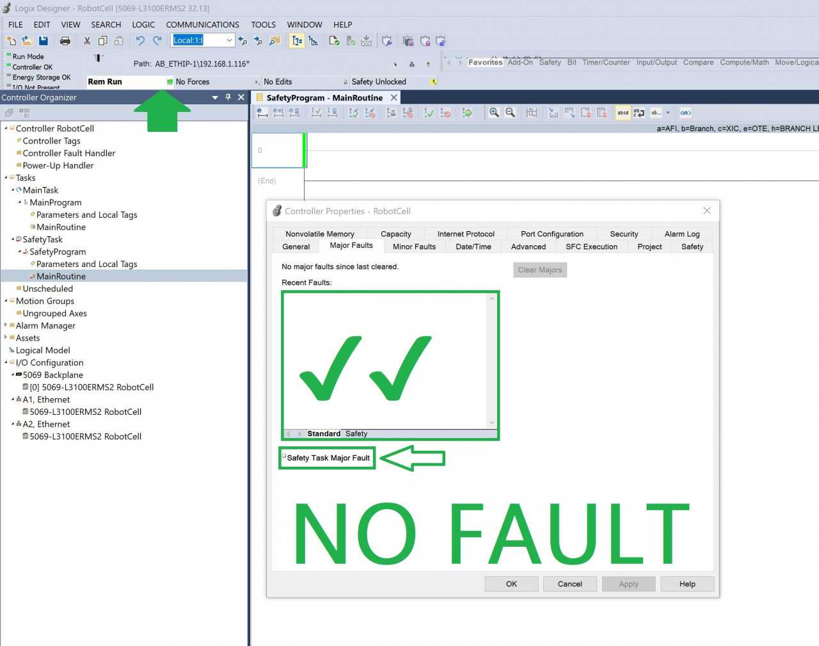819x646 pixels.
Task: Open the LOGIC menu
Action: point(143,24)
